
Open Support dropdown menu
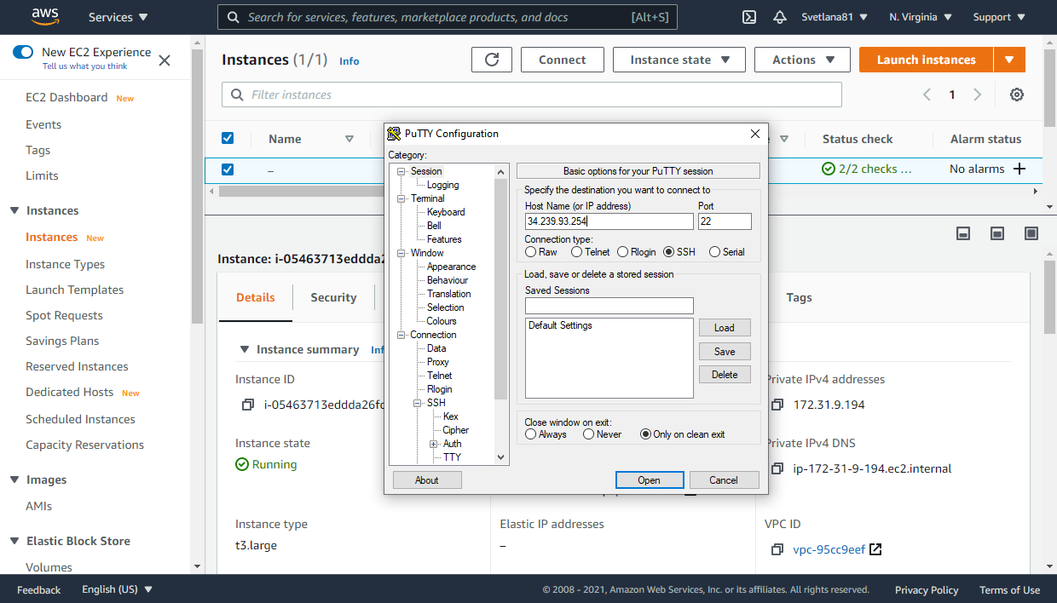(998, 17)
